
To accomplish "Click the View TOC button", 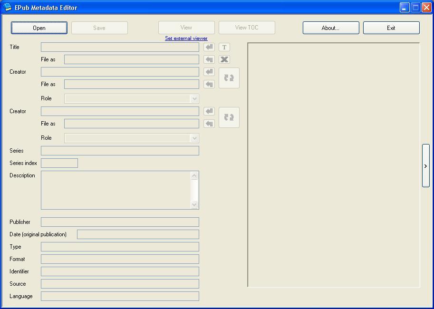I will (246, 27).
